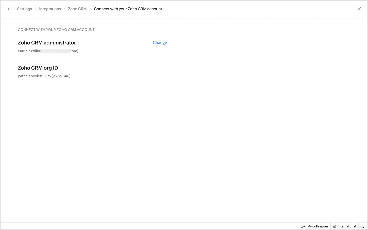This screenshot has height=230, width=368.
Task: Open Zoho CRM breadcrumb item
Action: (x=77, y=9)
